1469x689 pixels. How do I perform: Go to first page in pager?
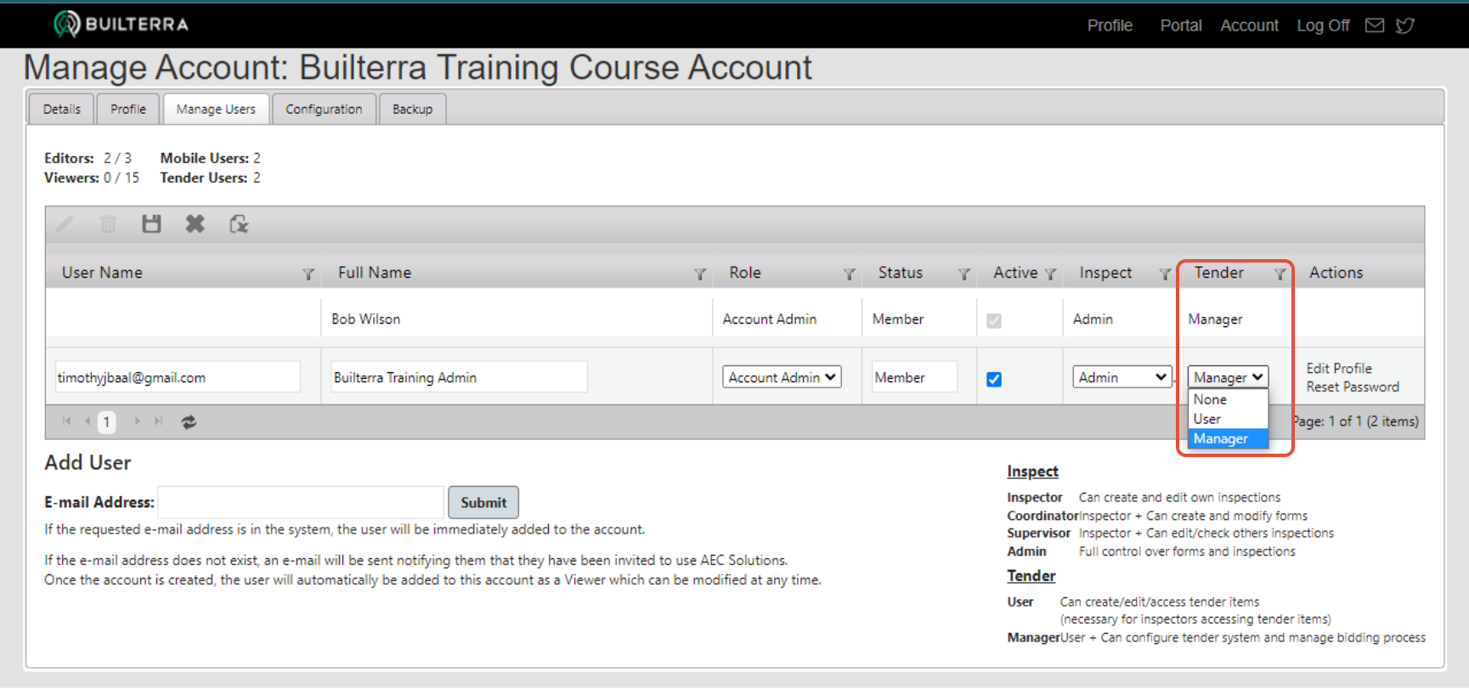[67, 421]
